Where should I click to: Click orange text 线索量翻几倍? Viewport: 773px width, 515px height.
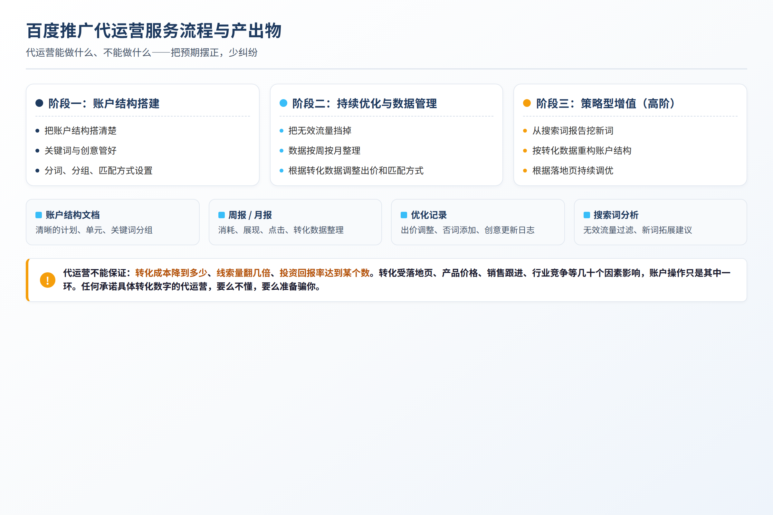243,273
